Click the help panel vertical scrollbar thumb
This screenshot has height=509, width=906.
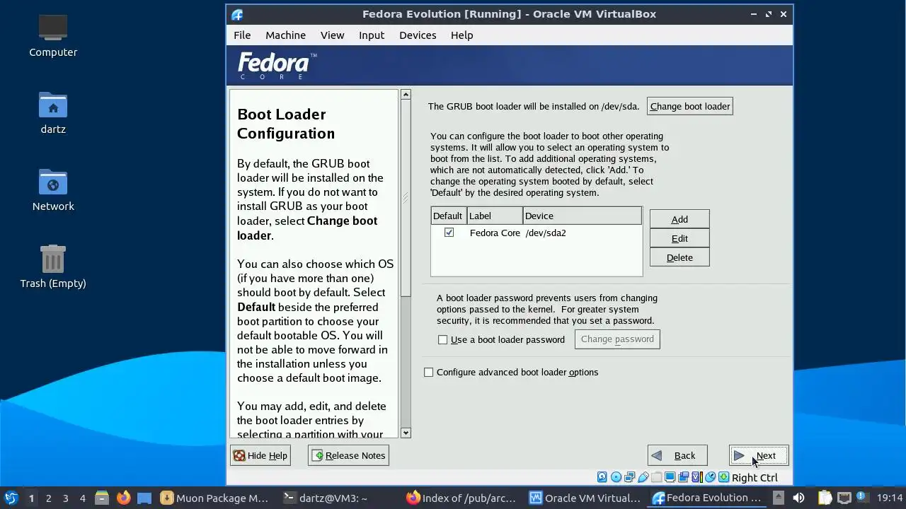tap(406, 198)
